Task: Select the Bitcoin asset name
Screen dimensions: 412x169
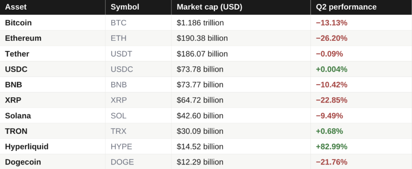Action: [x=19, y=23]
